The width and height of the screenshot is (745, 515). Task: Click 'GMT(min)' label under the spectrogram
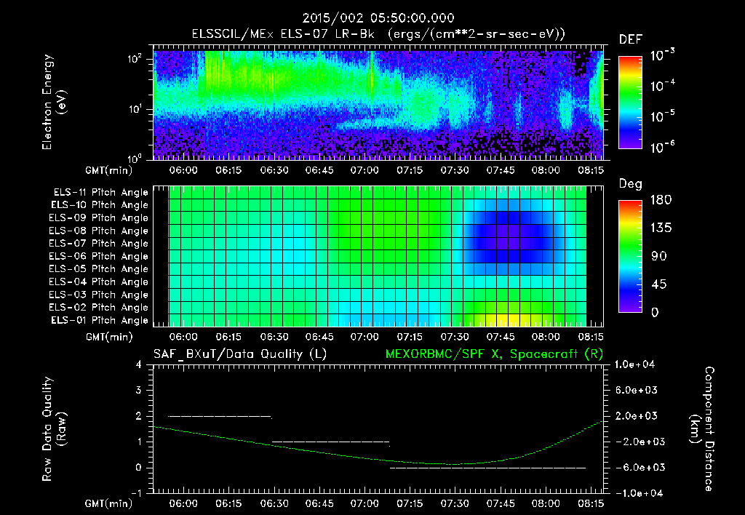coord(109,170)
